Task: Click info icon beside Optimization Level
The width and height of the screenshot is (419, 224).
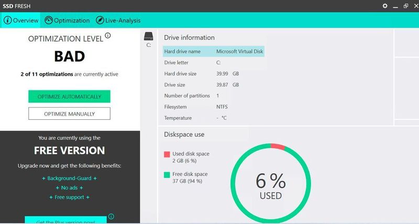Action: coord(108,35)
